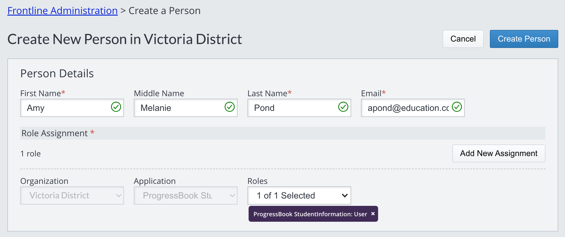The height and width of the screenshot is (237, 565).
Task: Click the 'Create a Person' breadcrumb text
Action: (165, 11)
